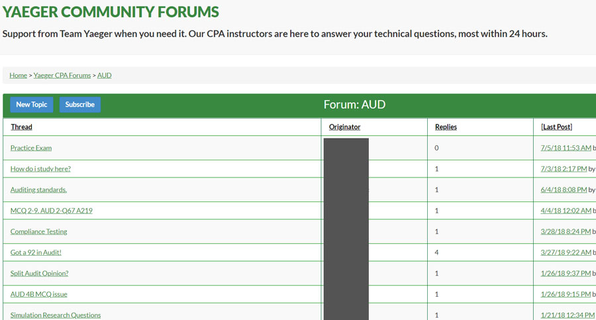Sort by Replies column header
The width and height of the screenshot is (596, 320).
click(446, 127)
